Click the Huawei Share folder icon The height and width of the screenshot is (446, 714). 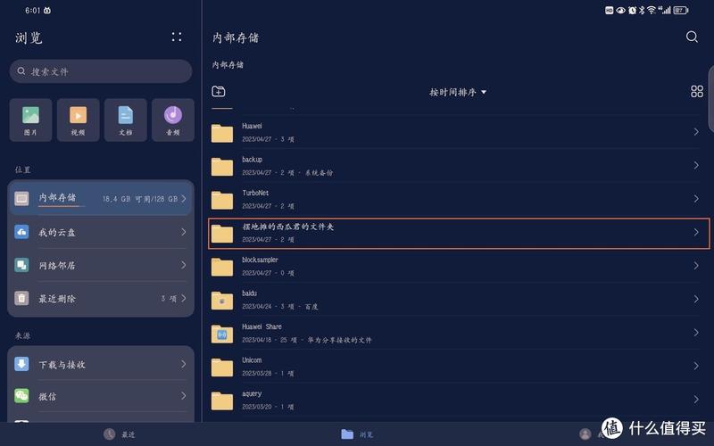pos(222,334)
